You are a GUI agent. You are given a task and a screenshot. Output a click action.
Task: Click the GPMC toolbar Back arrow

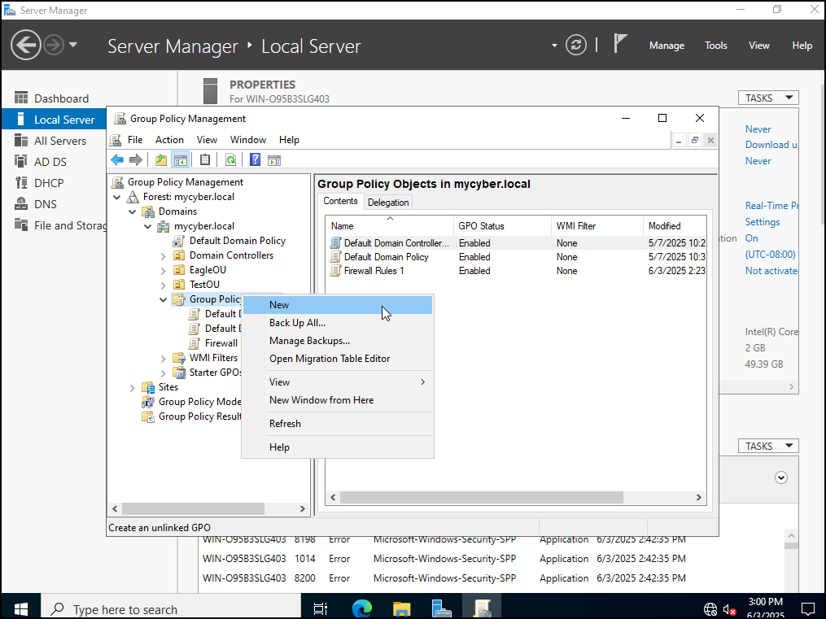click(x=117, y=160)
